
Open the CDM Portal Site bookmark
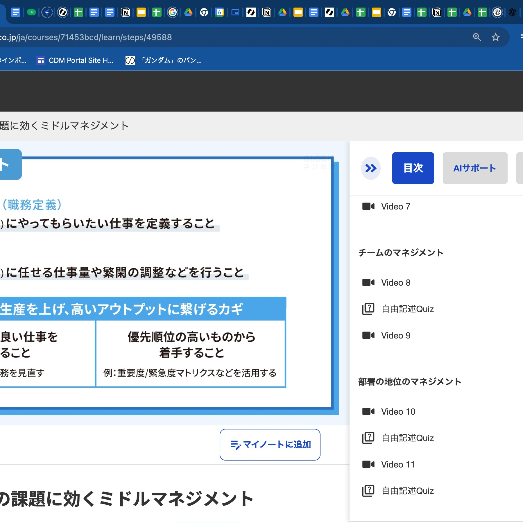(75, 60)
